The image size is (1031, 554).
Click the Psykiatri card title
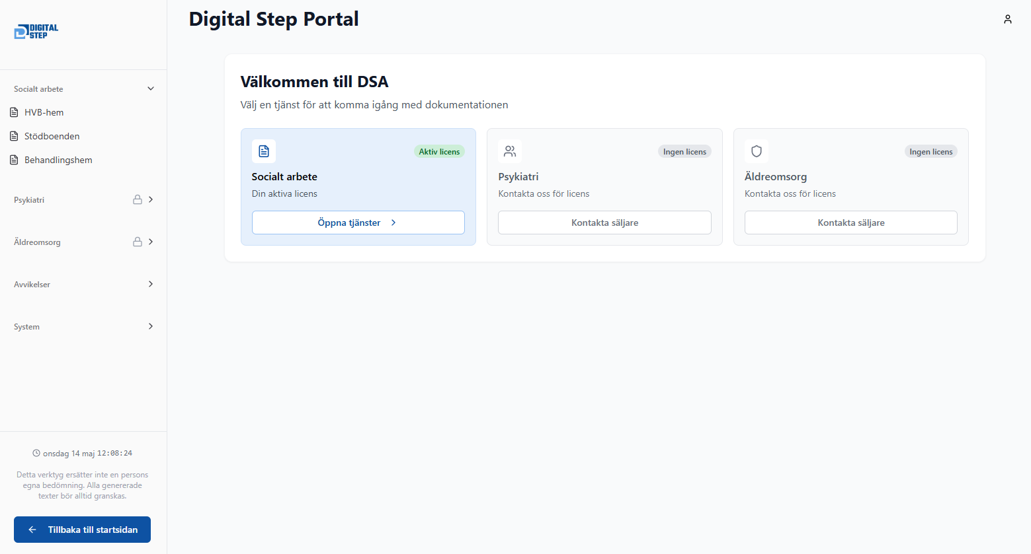tap(518, 176)
